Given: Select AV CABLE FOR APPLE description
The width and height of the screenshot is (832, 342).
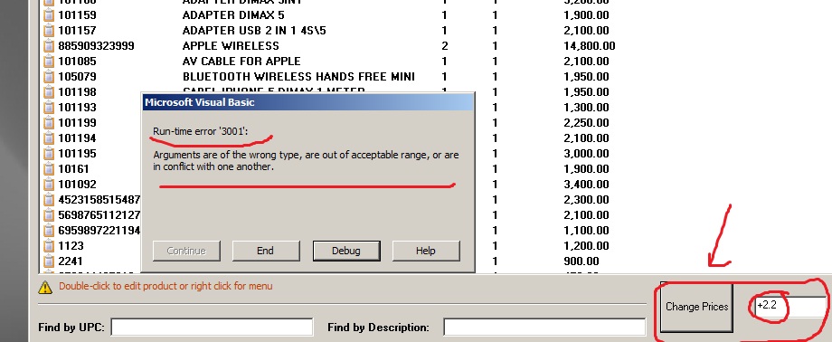Looking at the screenshot, I should tap(241, 62).
